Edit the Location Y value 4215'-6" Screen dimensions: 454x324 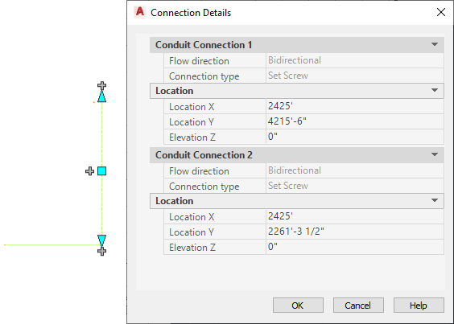click(355, 121)
